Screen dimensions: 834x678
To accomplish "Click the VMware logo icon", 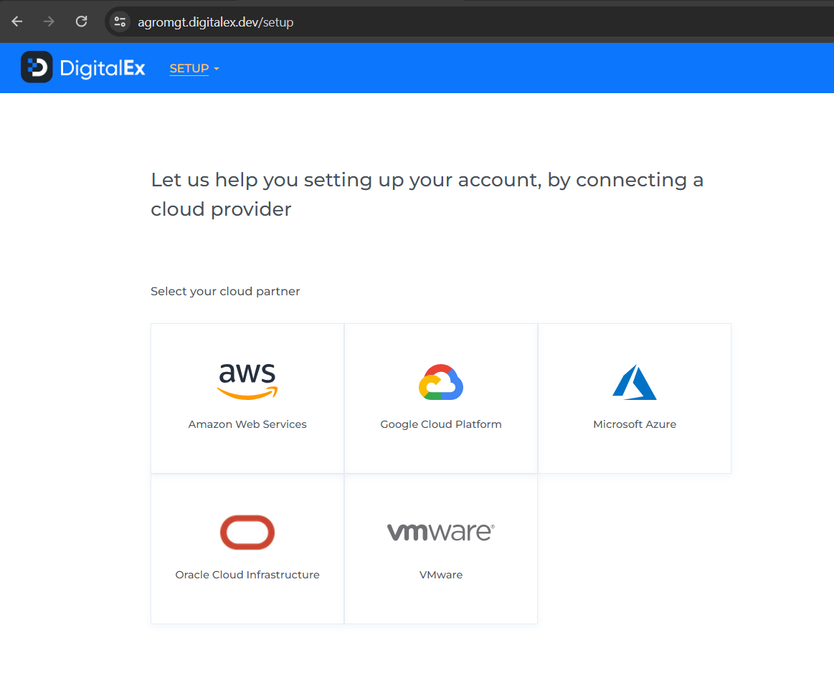I will [x=441, y=532].
